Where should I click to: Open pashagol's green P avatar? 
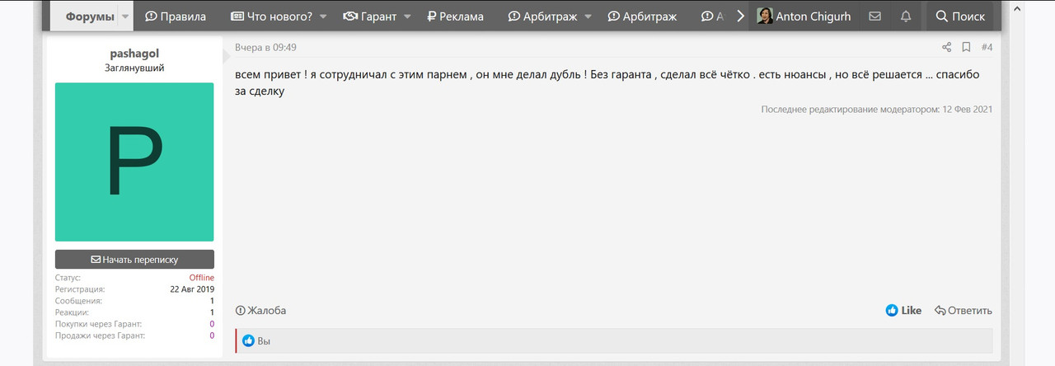click(134, 162)
